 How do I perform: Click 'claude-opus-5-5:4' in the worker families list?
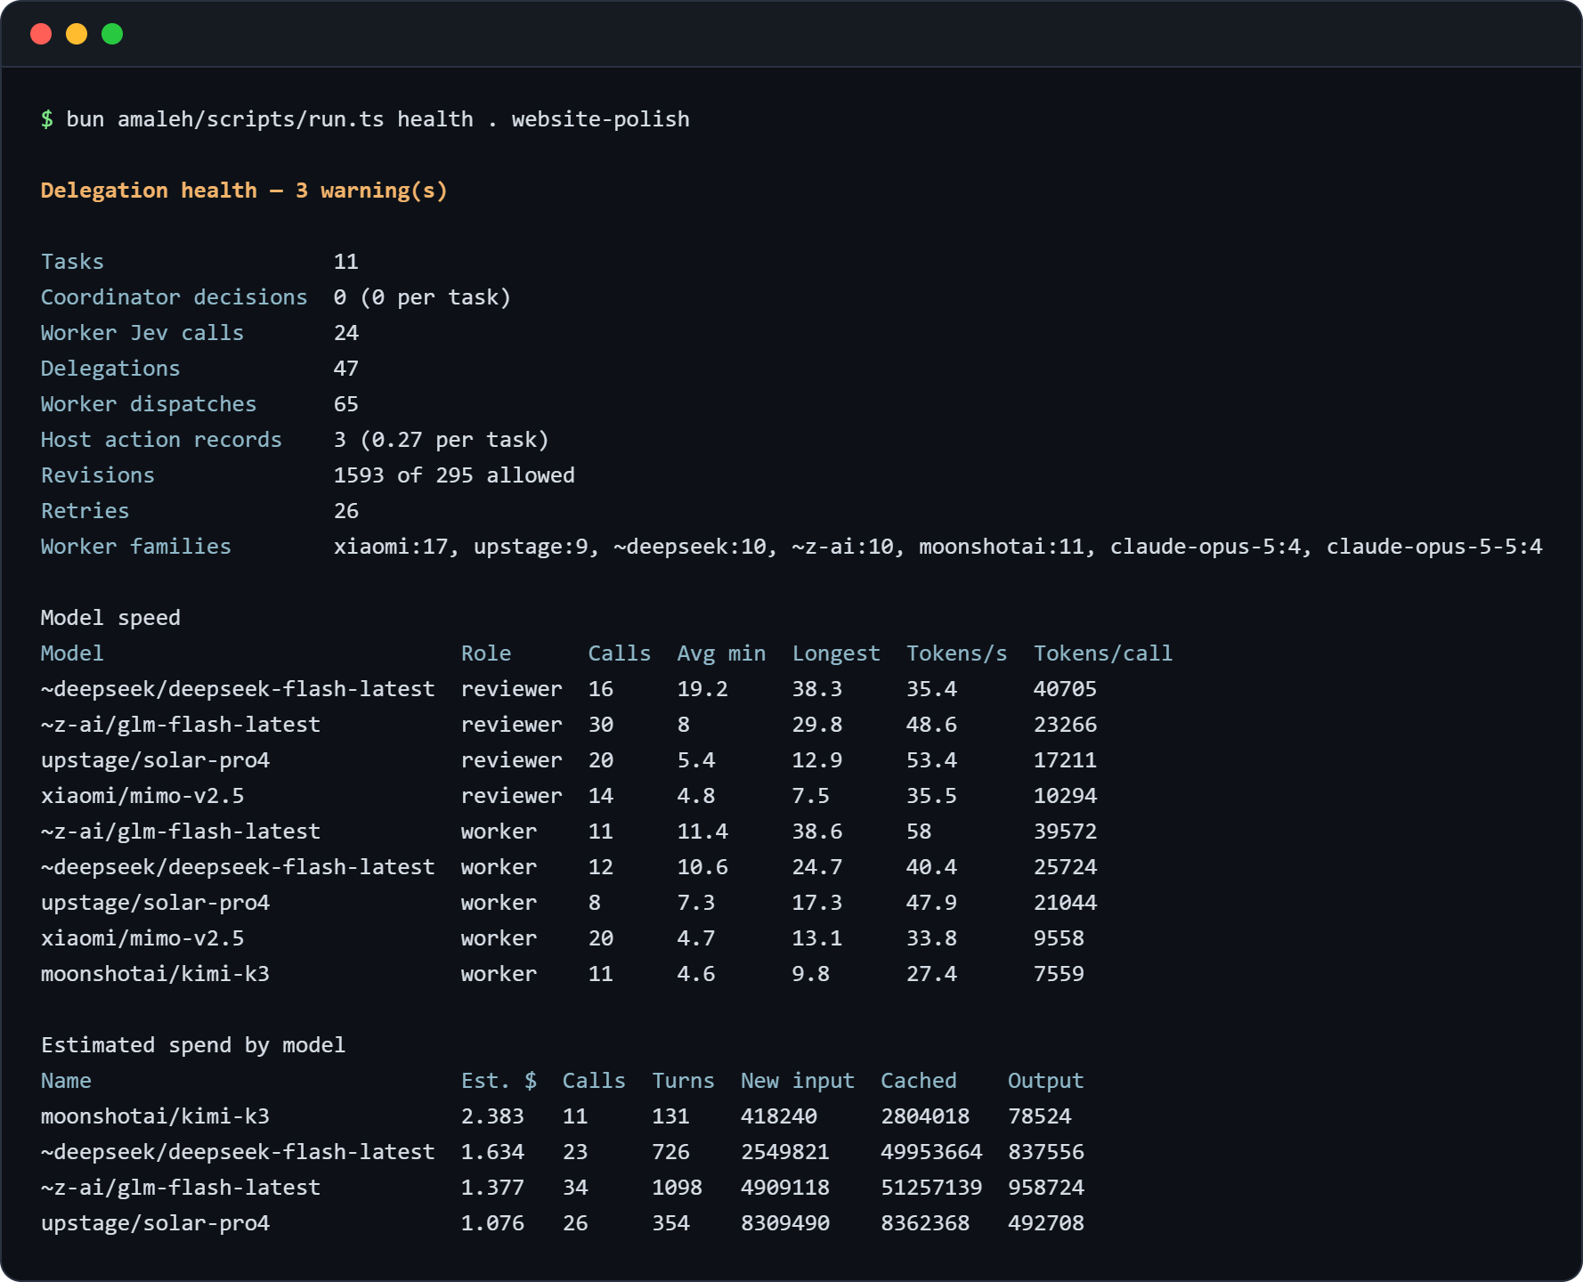(x=1434, y=547)
